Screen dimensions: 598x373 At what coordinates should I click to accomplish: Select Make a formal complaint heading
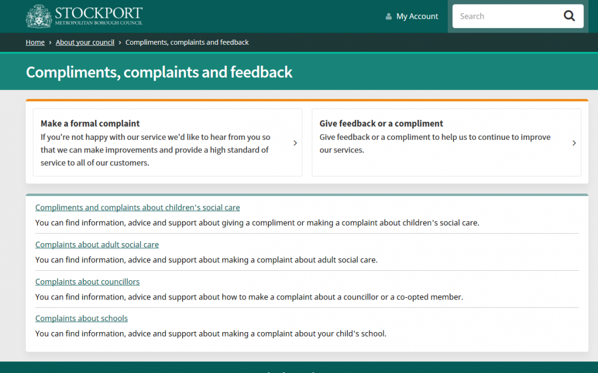90,123
